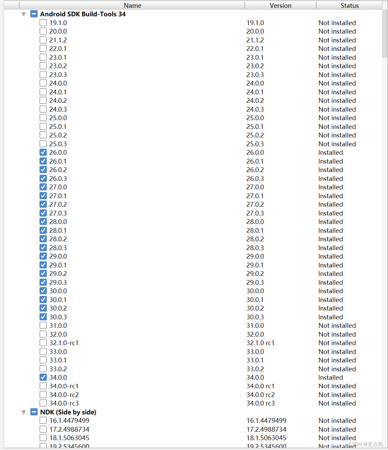Click the Not installed status of row 24.0.2
The image size is (388, 450).
337,100
